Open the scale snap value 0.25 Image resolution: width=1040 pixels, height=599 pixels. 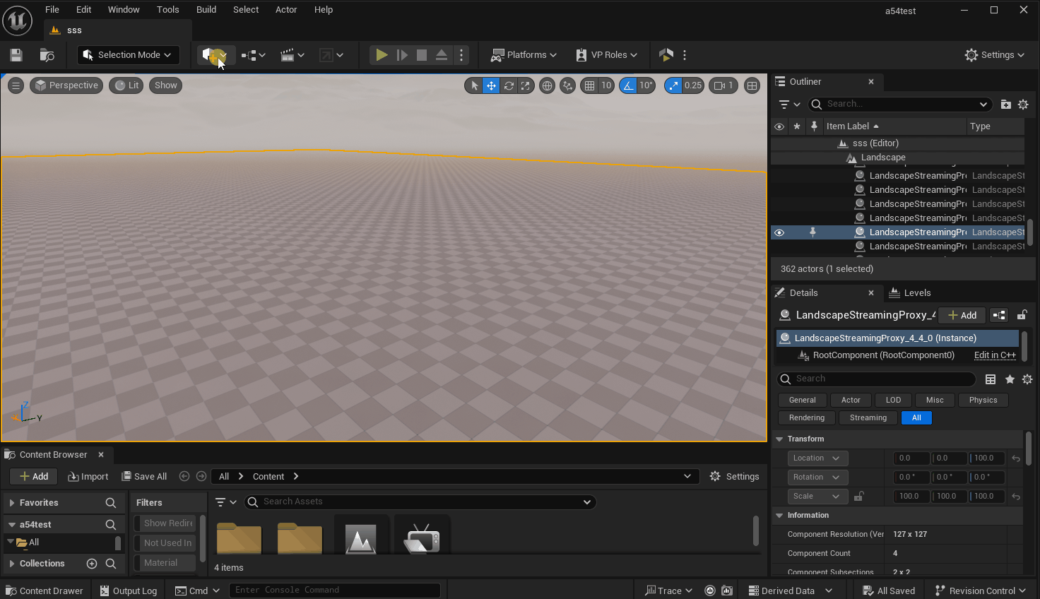(x=693, y=85)
